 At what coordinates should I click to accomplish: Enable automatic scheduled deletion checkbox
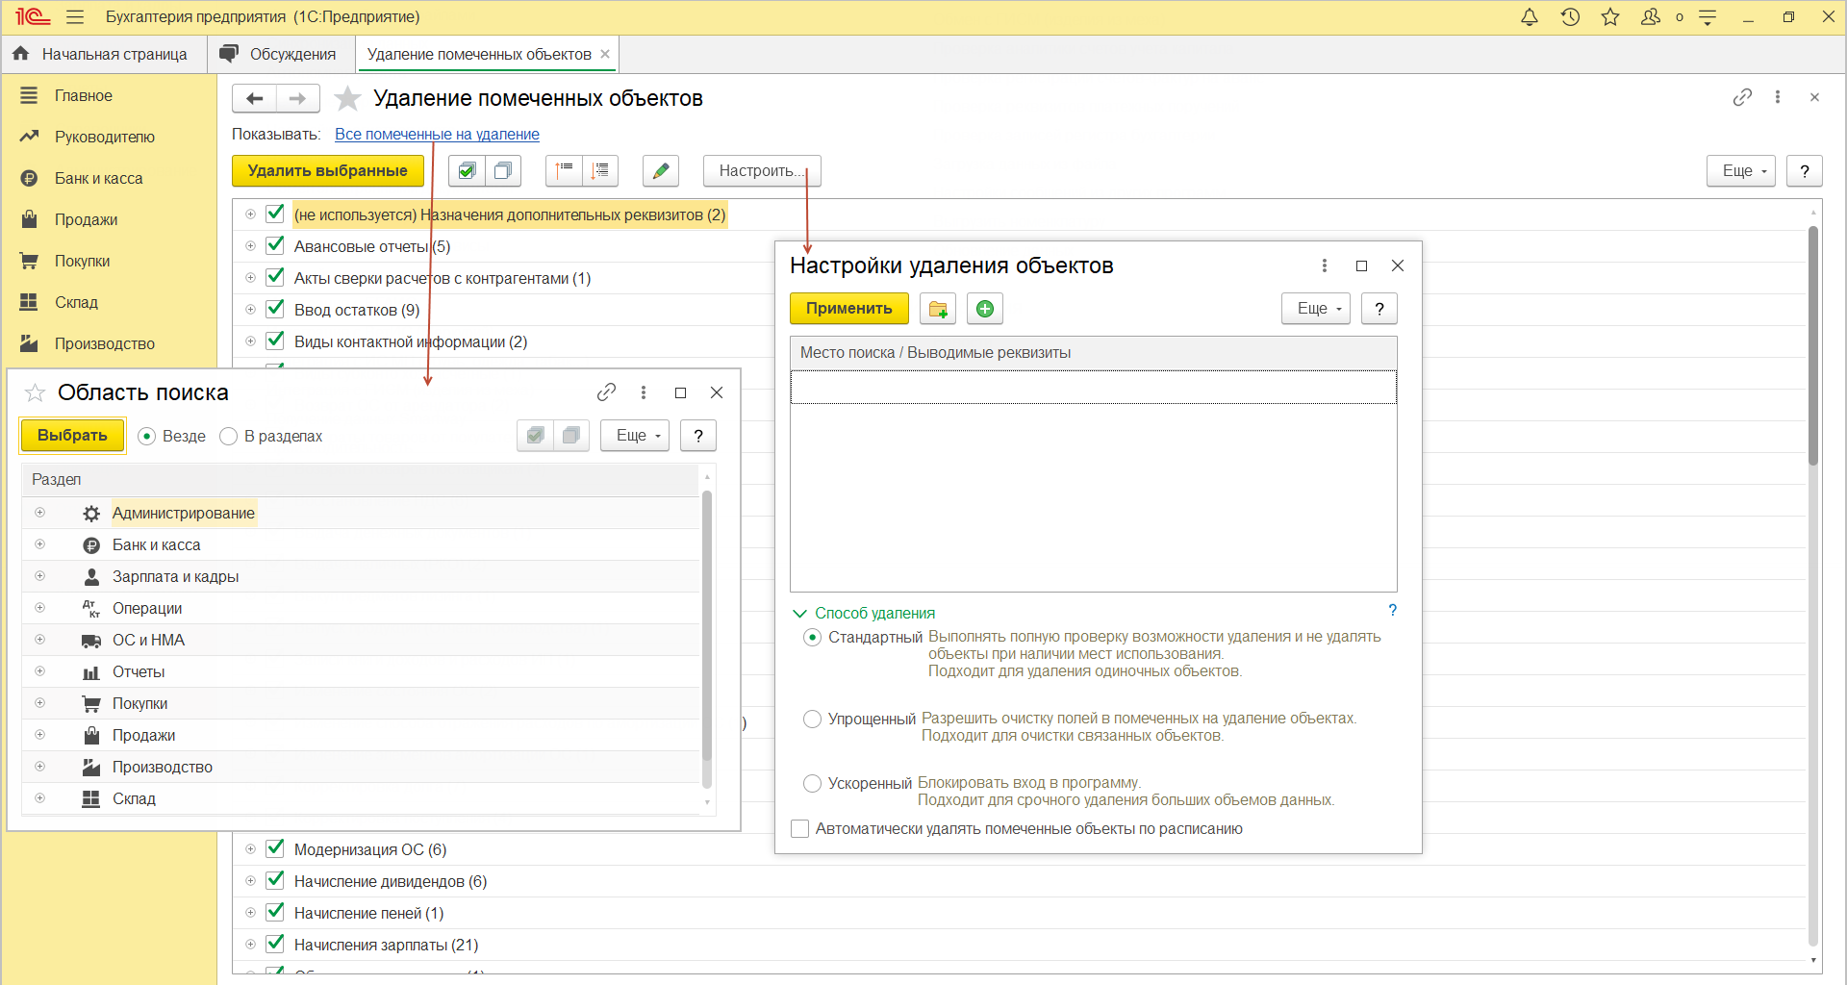[799, 829]
